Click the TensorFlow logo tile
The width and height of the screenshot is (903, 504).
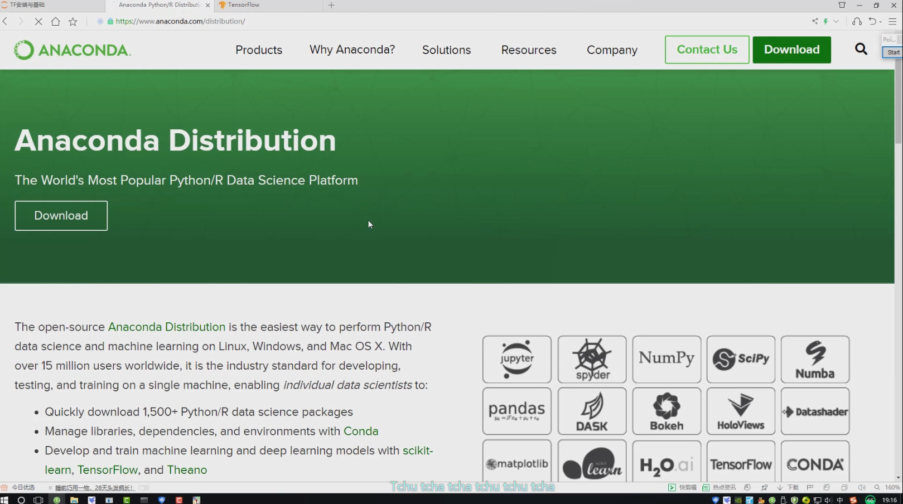pyautogui.click(x=741, y=462)
